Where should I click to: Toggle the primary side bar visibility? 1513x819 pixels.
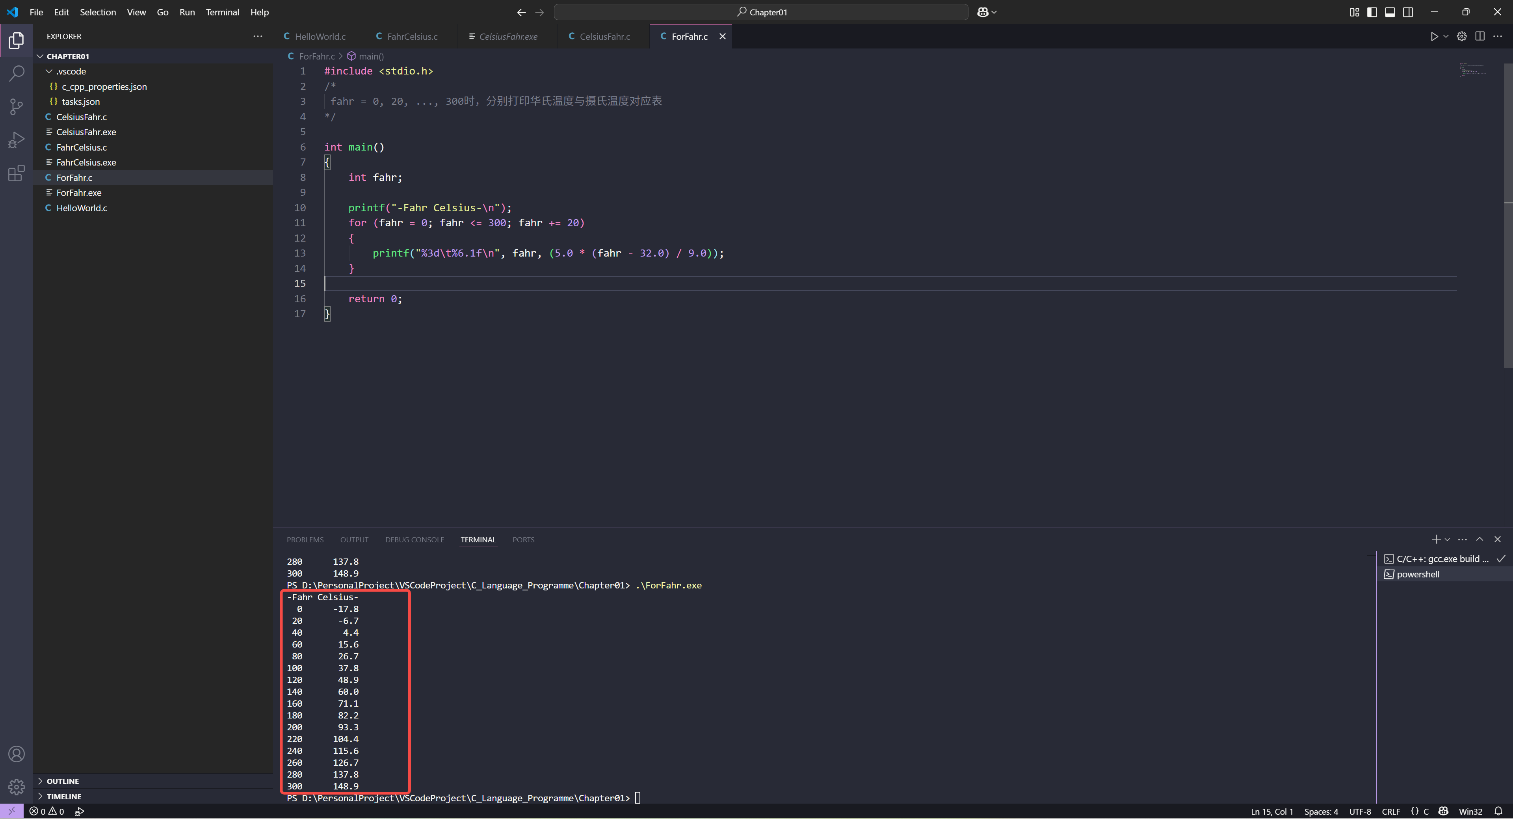click(x=1372, y=12)
